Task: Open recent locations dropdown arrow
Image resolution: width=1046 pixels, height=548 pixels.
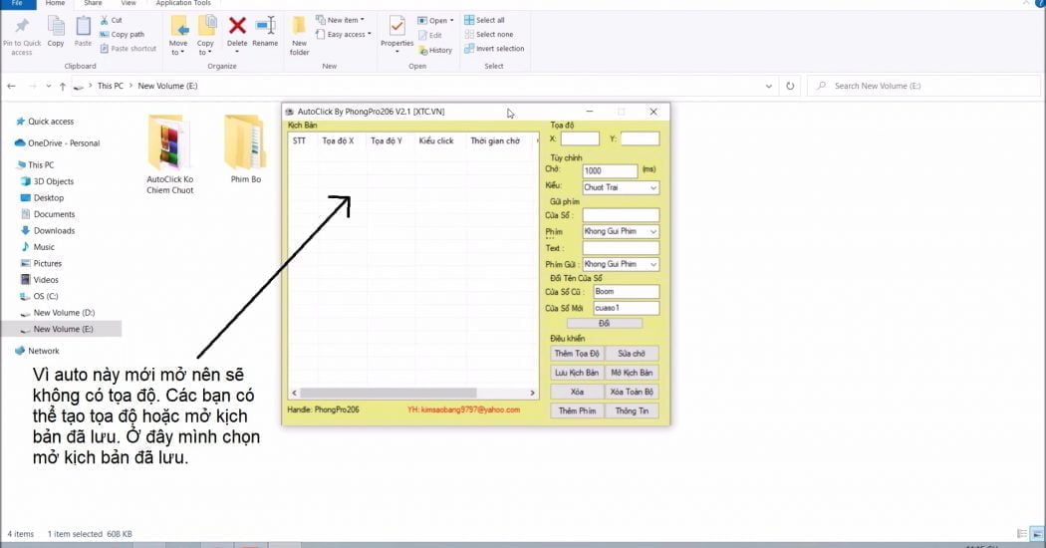Action: tap(49, 86)
